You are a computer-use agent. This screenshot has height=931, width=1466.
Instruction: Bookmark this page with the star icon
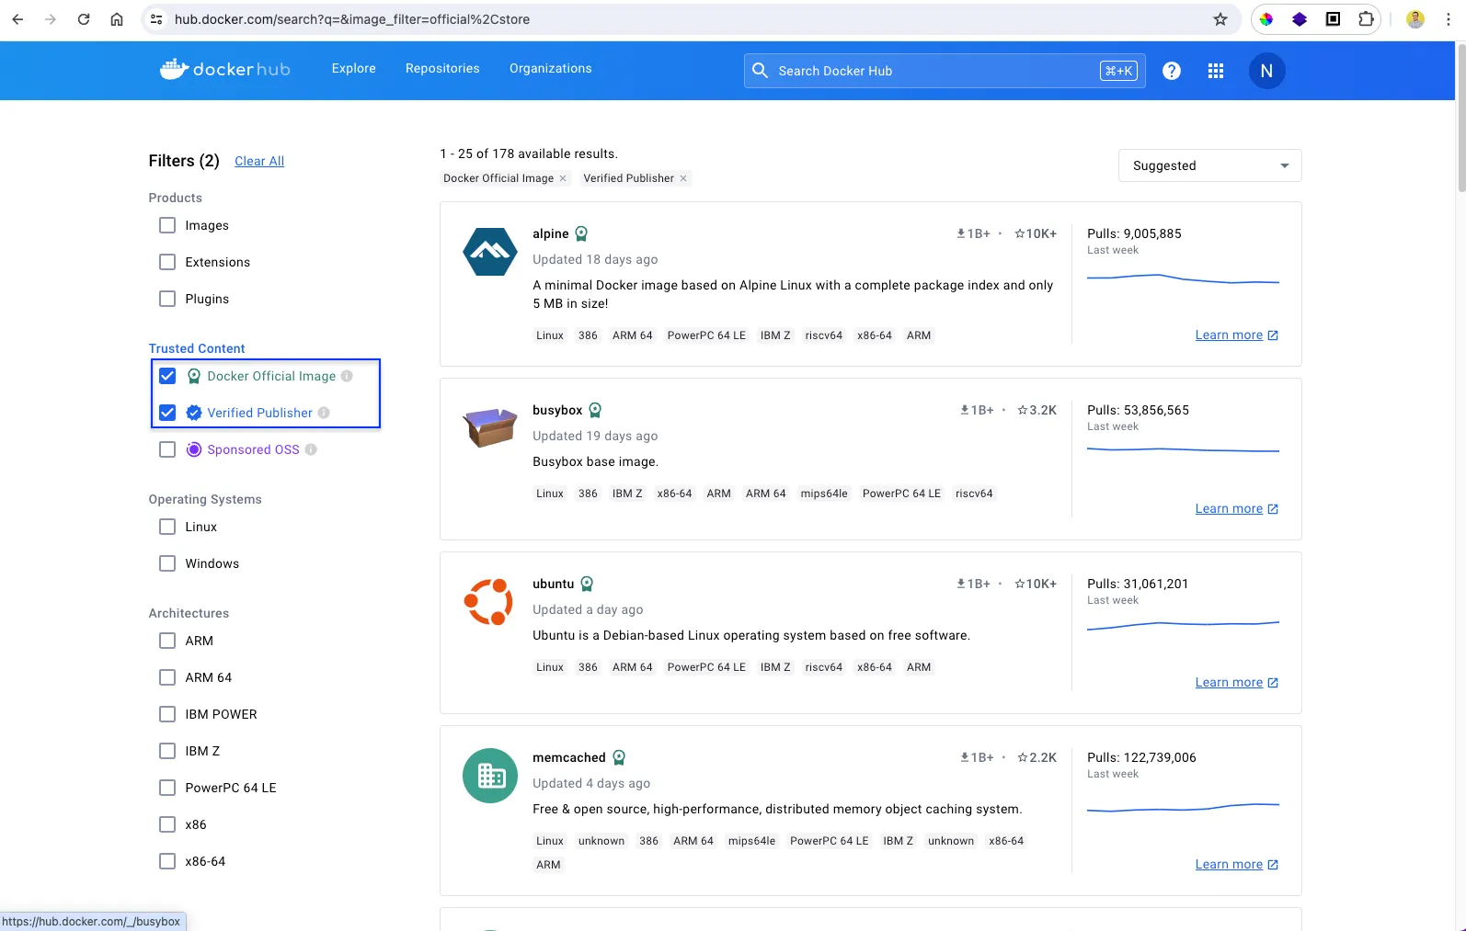[x=1220, y=19]
